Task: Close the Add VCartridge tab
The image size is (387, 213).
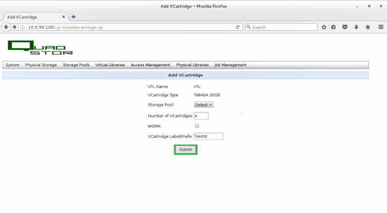Action: tap(63, 17)
